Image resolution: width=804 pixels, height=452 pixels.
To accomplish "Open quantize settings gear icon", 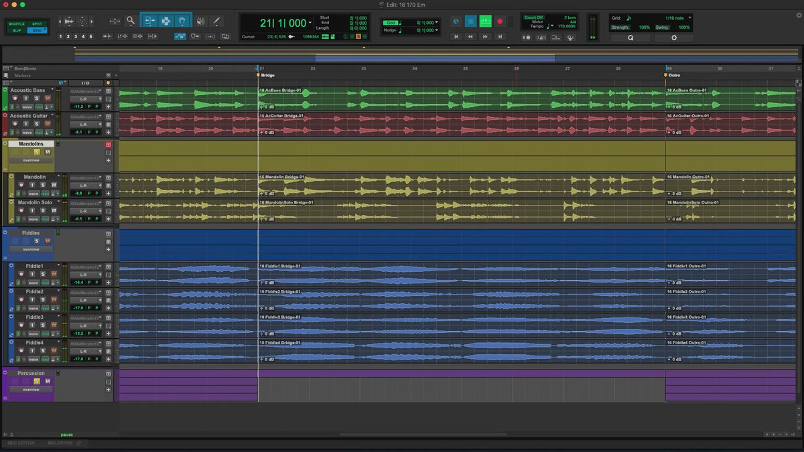I will coord(673,38).
